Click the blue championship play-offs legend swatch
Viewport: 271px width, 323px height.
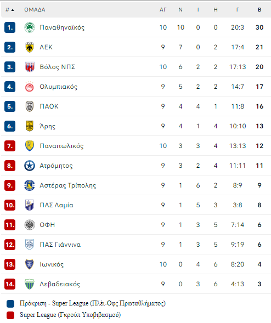click(10, 304)
